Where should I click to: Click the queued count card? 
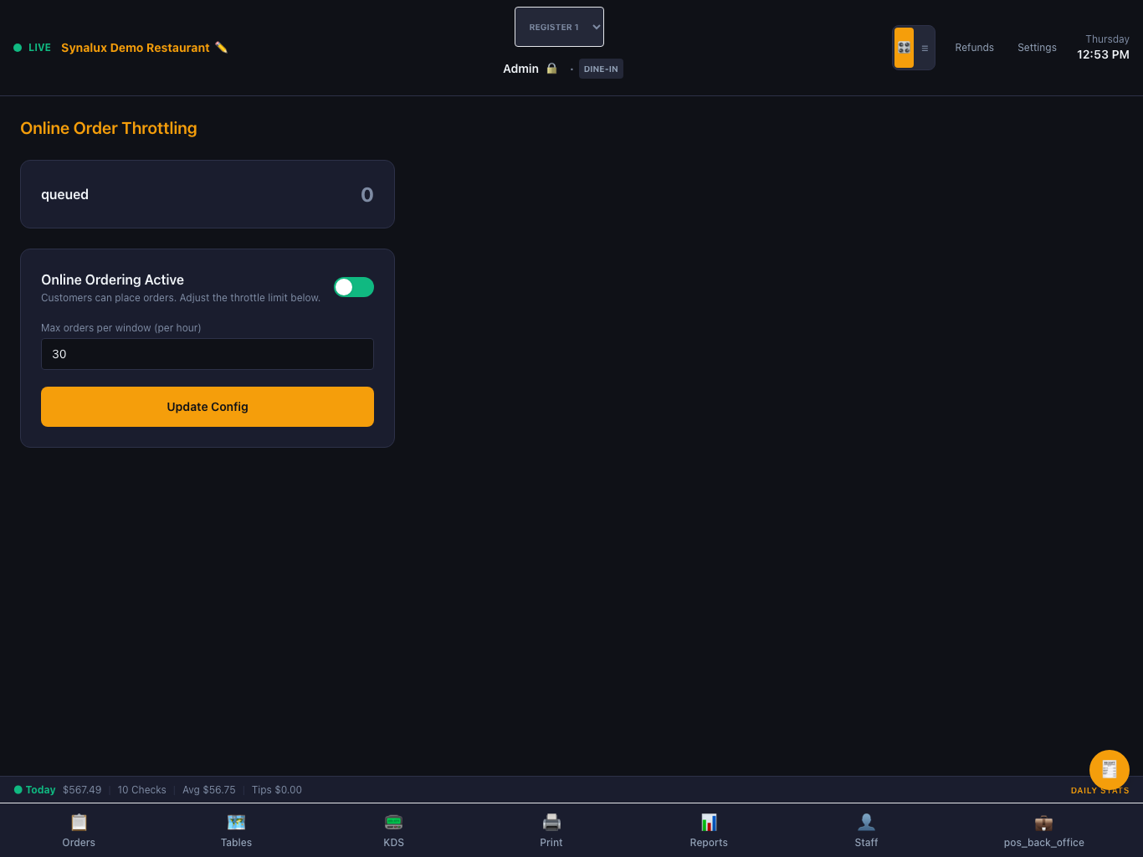208,194
